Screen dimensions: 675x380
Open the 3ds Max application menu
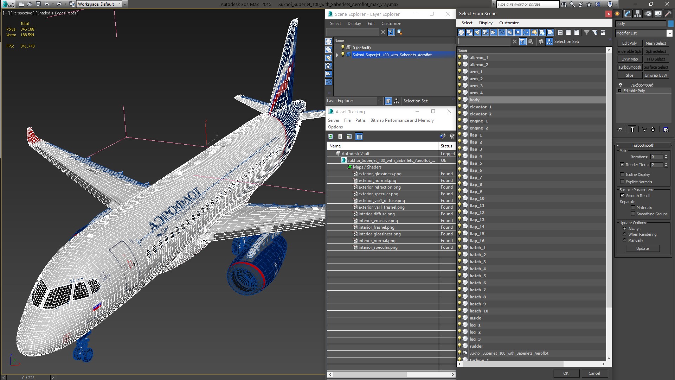8,4
